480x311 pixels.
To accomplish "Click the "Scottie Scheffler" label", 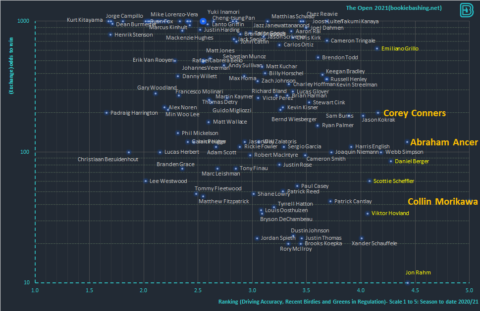I will coord(394,181).
